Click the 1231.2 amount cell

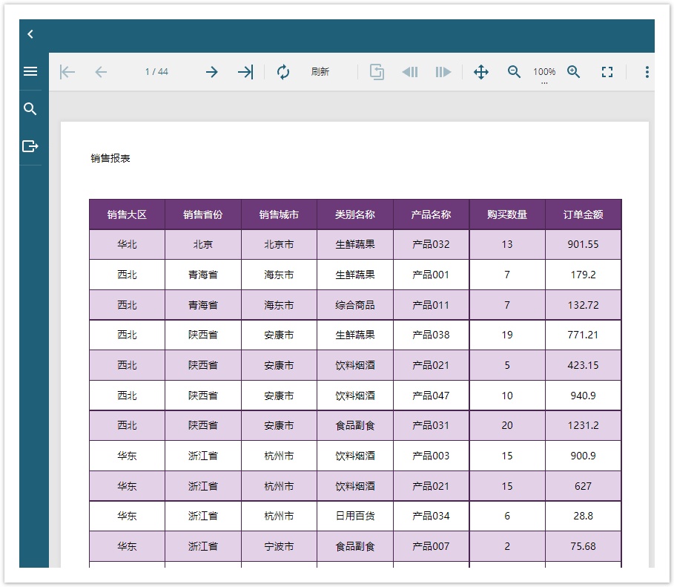[584, 426]
